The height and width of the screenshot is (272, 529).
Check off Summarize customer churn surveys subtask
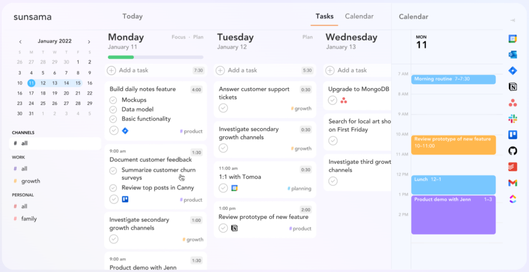coord(113,171)
